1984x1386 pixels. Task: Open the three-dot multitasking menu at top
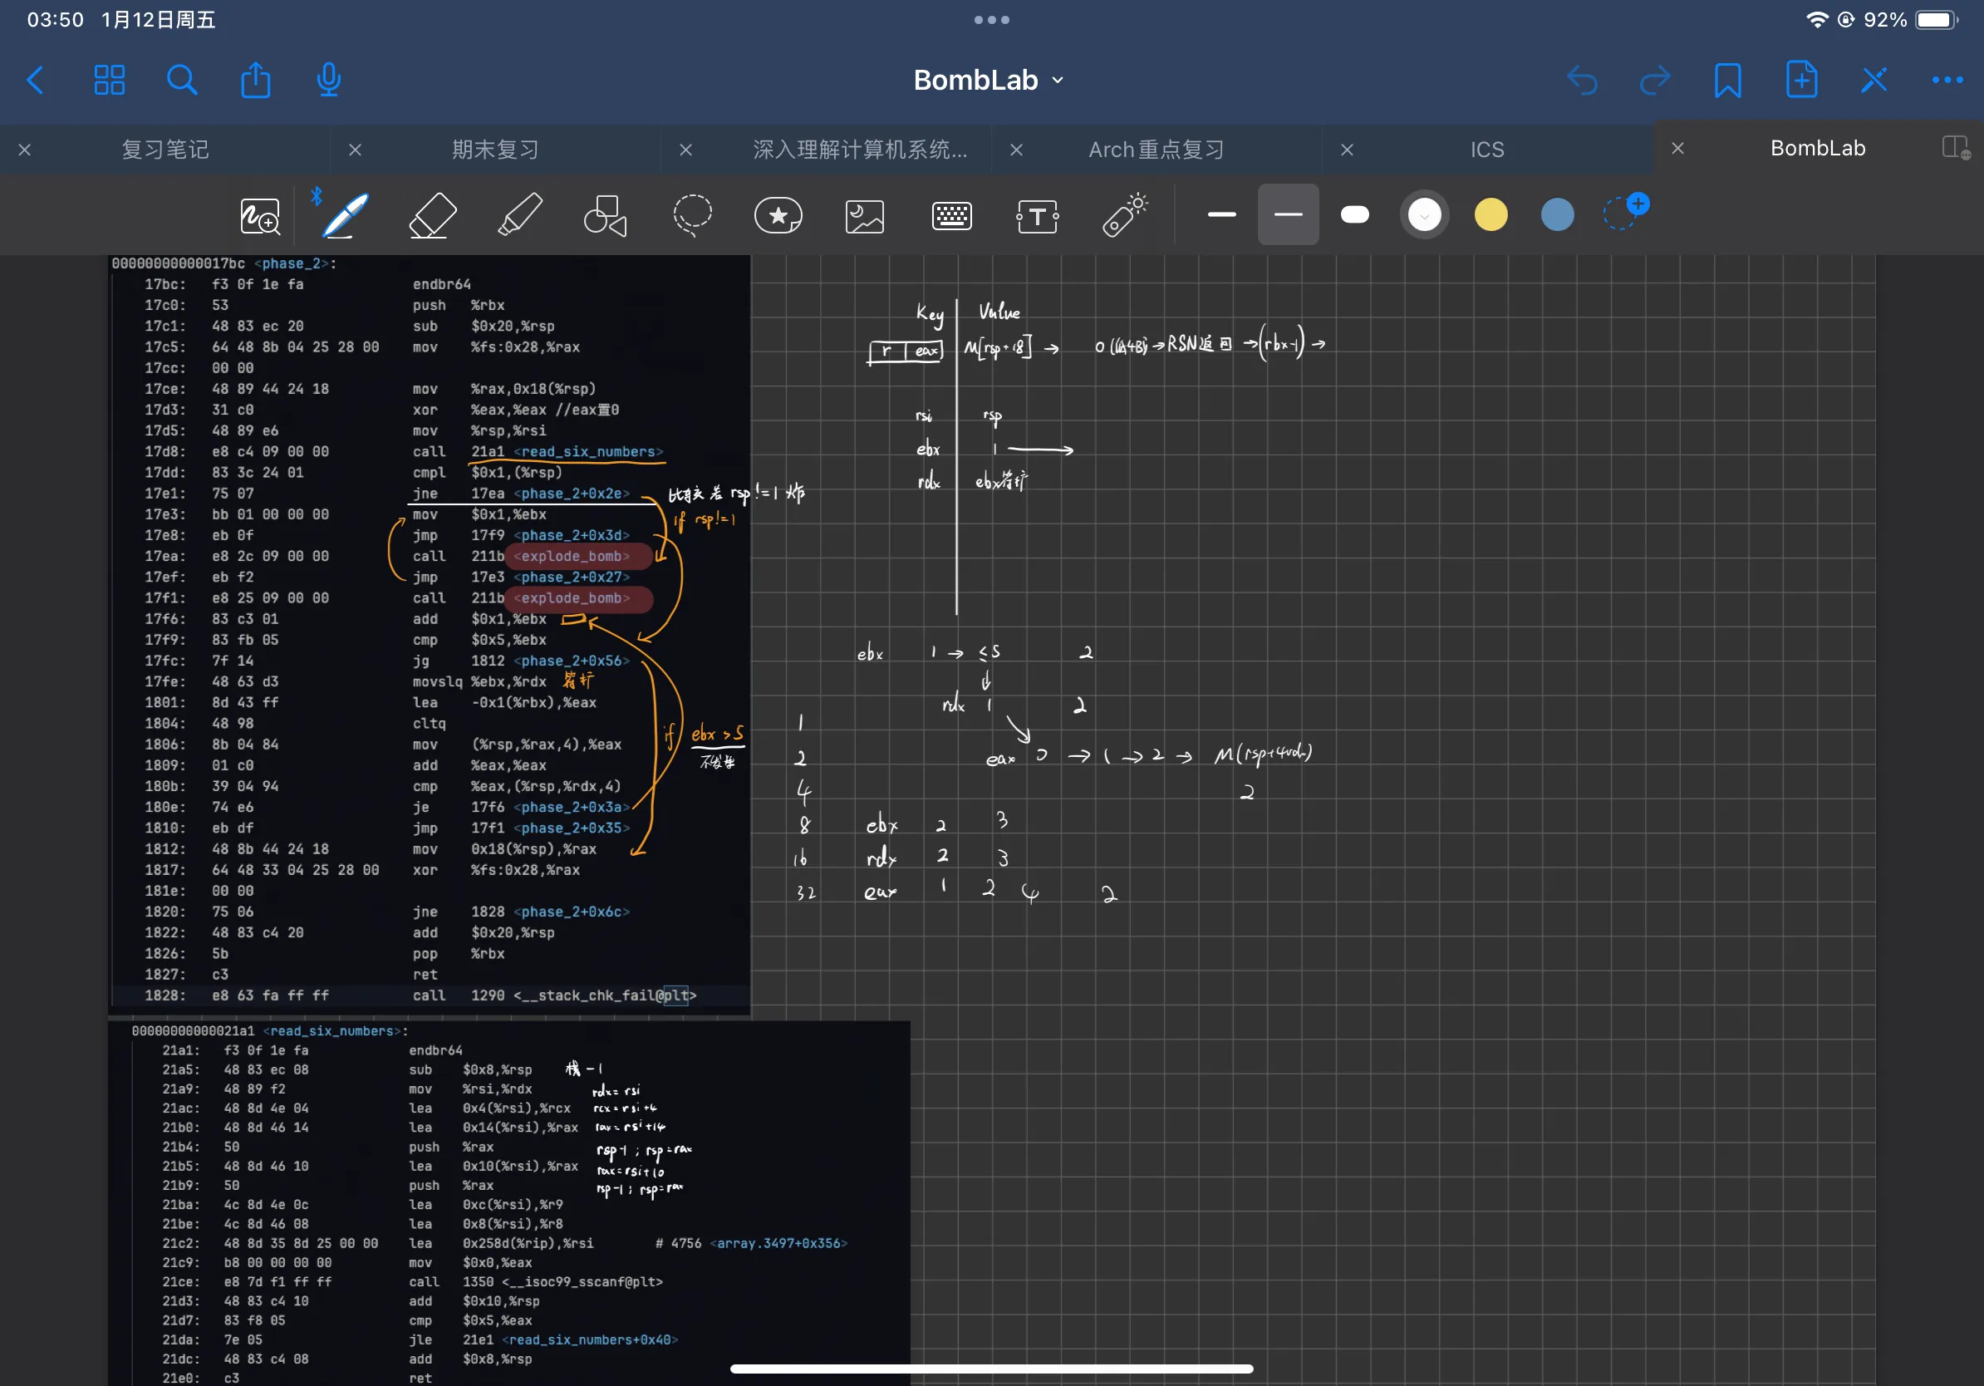[991, 19]
